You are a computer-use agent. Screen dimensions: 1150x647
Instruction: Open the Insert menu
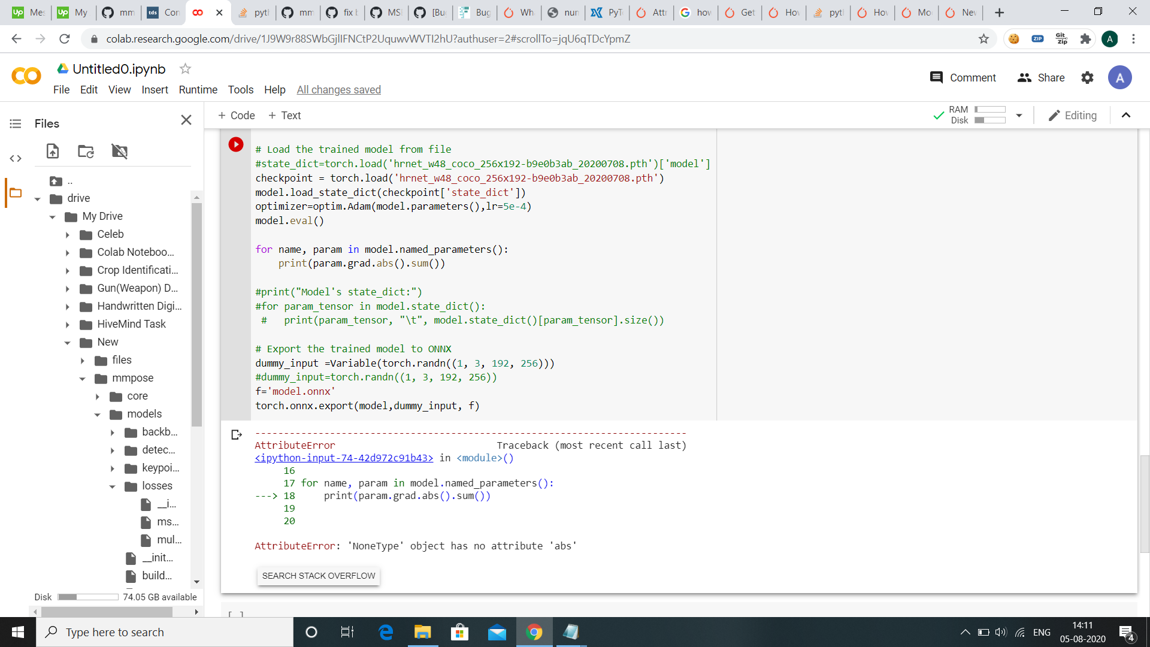click(155, 89)
